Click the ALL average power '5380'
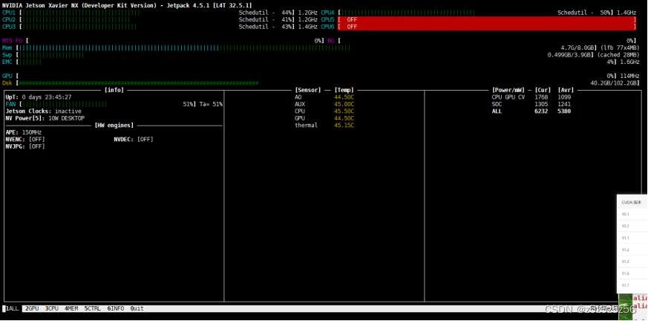648x321 pixels. (x=564, y=111)
